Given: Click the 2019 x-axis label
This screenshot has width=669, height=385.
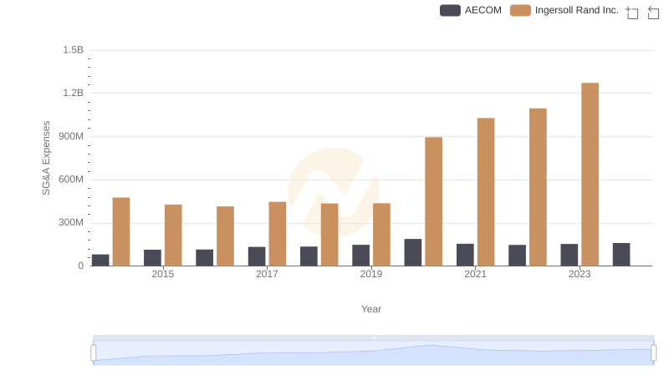Looking at the screenshot, I should pos(371,274).
